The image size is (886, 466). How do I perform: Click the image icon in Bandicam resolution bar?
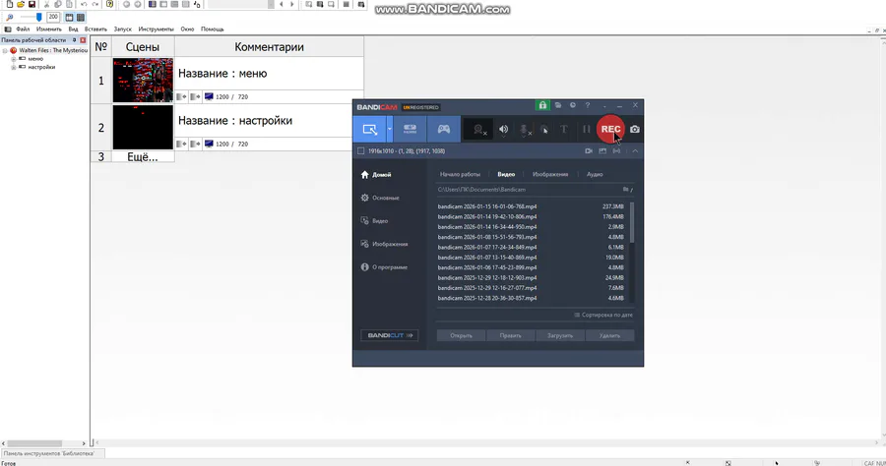click(x=602, y=151)
